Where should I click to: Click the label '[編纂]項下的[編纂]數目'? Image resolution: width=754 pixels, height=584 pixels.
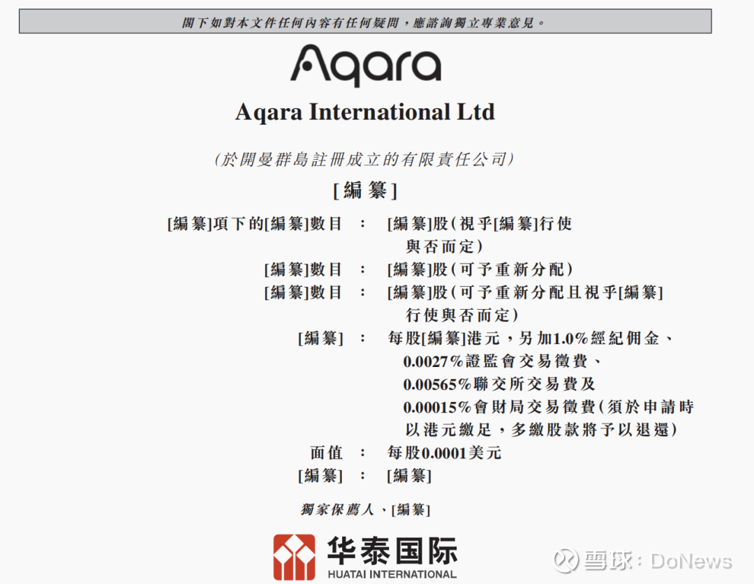pos(254,223)
